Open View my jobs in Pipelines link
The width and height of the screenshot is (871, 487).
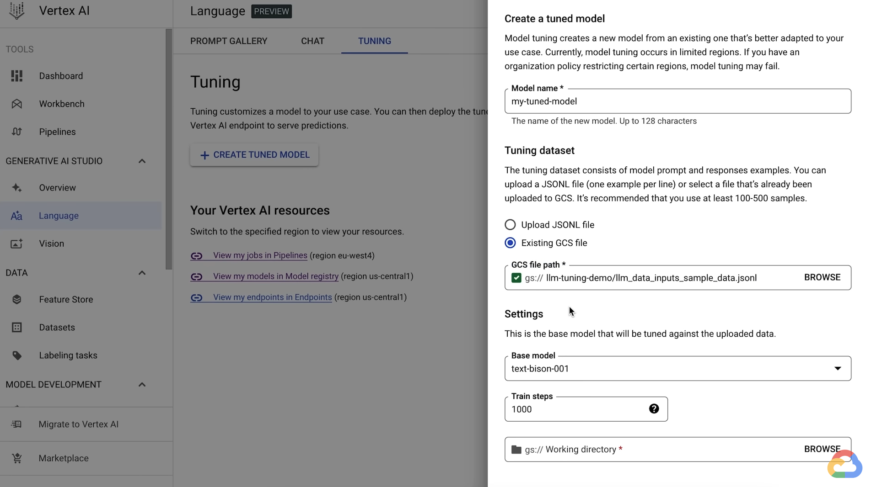tap(260, 255)
